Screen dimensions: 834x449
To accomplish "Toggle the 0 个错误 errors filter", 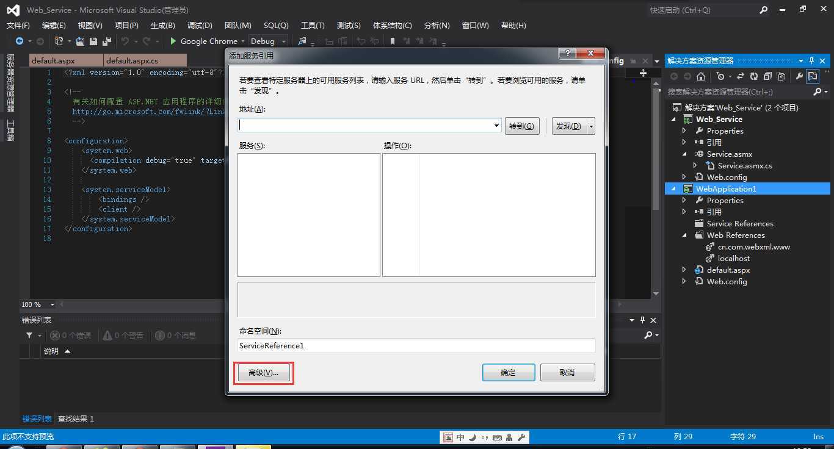I will point(71,335).
